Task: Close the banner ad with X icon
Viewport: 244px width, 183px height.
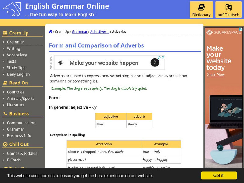Action: 163,57
